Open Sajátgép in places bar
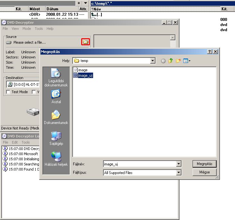The image size is (235, 220). coord(56,138)
